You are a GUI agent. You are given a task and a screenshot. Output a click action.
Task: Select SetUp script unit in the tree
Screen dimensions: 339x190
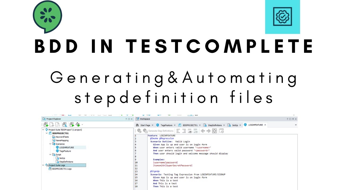(62, 158)
